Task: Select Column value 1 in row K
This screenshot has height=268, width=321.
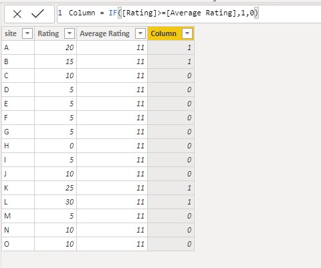Action: click(x=171, y=188)
